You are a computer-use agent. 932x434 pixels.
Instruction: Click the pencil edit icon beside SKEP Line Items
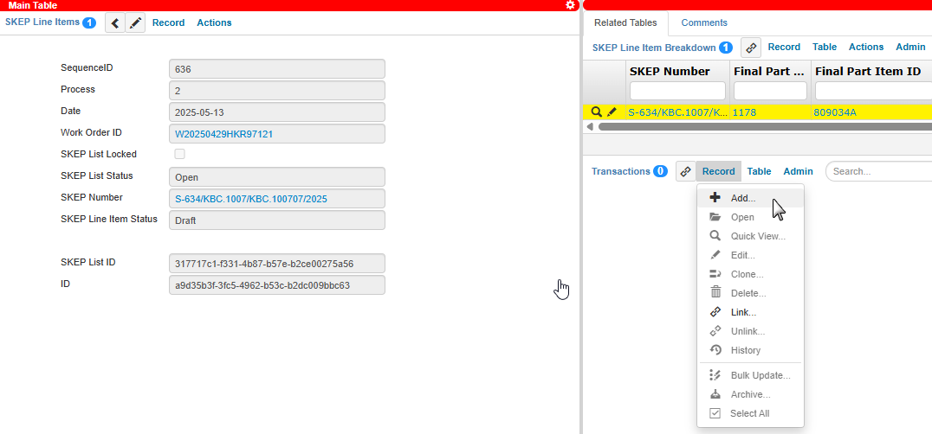tap(135, 23)
